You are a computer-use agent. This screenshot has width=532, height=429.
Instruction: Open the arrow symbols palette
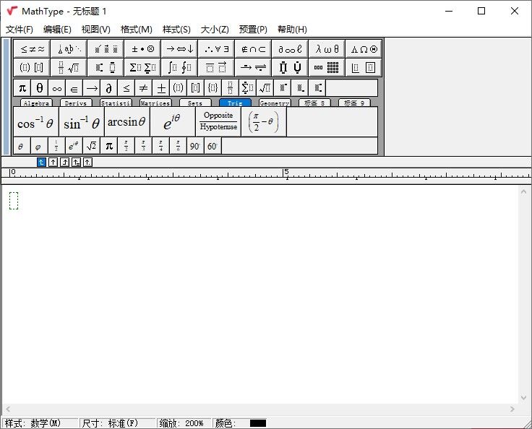[x=179, y=49]
